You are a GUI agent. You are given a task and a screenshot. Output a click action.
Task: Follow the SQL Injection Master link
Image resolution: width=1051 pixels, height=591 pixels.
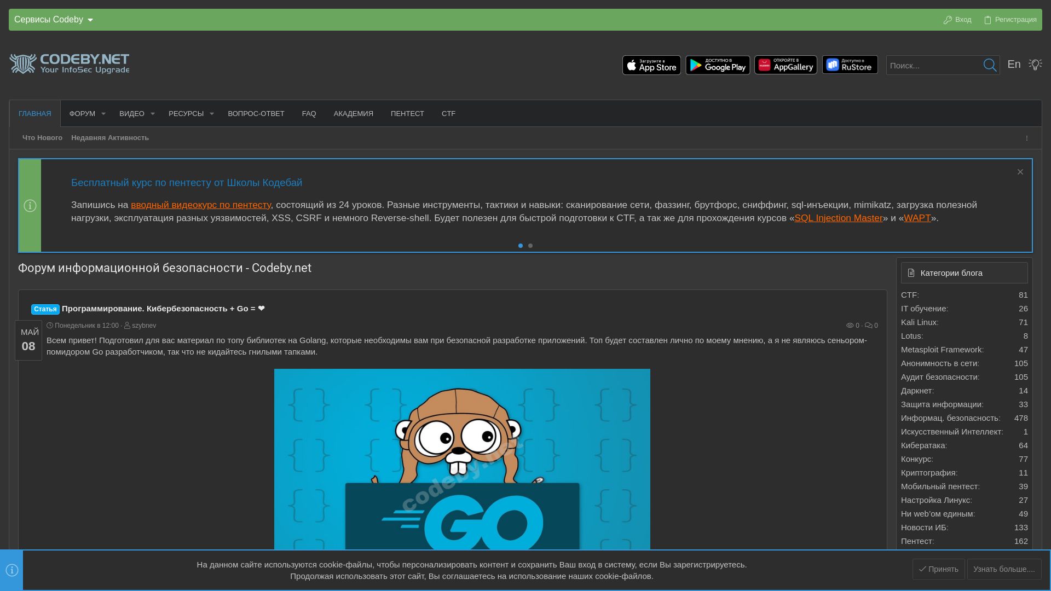[839, 218]
